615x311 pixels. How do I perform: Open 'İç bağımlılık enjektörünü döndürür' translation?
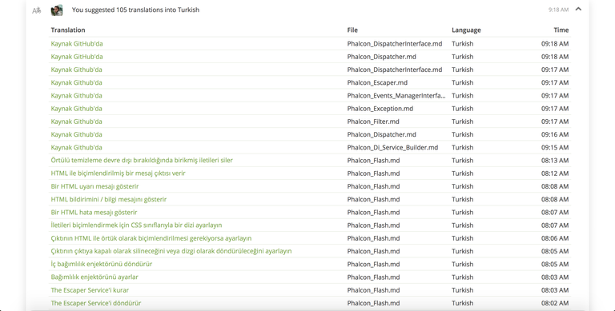click(102, 264)
